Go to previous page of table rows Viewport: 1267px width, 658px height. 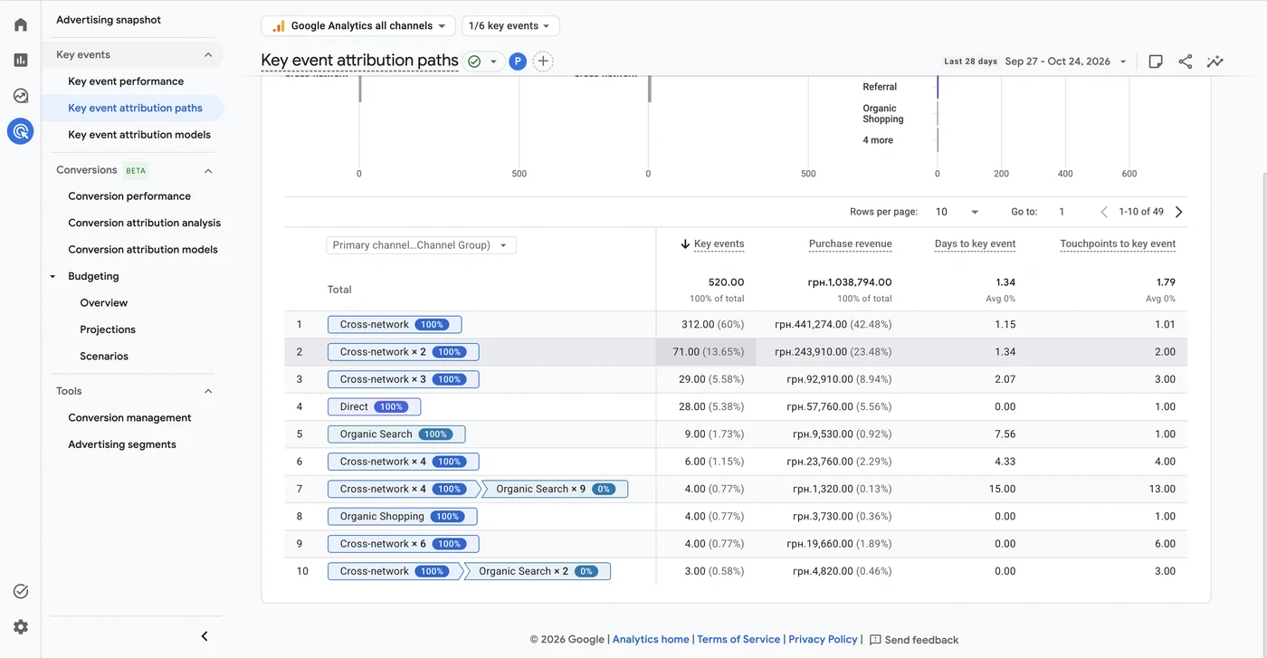1104,212
